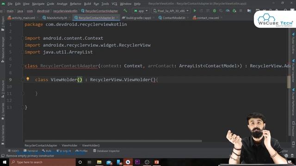Click the Stop icon in the toolbar

(x=240, y=11)
